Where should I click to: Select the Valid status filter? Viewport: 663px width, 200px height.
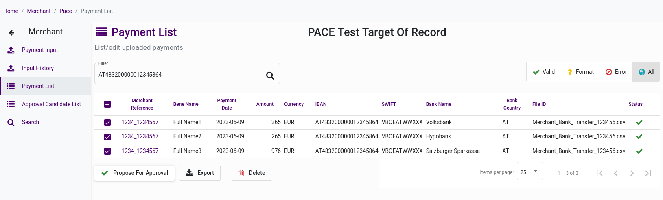543,72
